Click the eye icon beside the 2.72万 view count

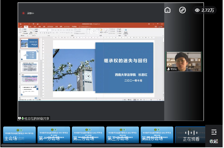coord(197,10)
